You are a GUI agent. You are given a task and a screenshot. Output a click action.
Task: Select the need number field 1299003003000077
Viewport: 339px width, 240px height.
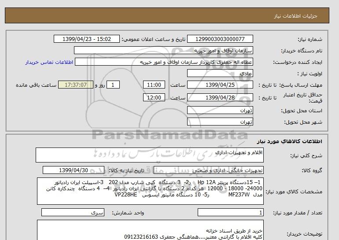coord(220,39)
